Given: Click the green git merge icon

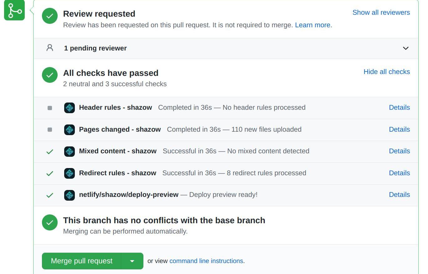Looking at the screenshot, I should [x=14, y=10].
